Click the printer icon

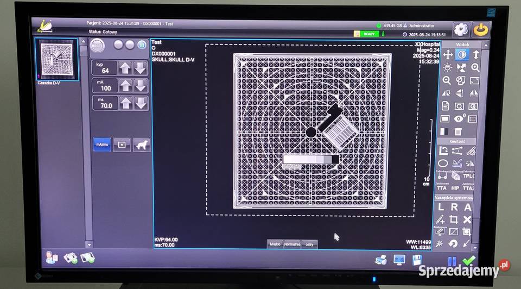(x=381, y=260)
